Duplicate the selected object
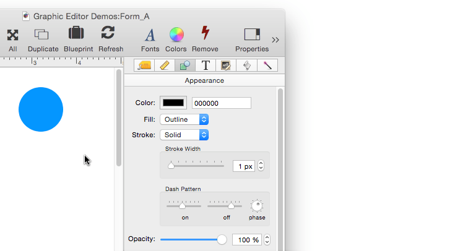Viewport: 468px width, 251px height. click(x=41, y=34)
